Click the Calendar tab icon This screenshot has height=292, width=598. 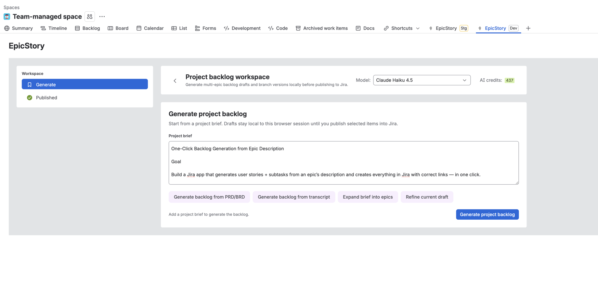pyautogui.click(x=139, y=28)
